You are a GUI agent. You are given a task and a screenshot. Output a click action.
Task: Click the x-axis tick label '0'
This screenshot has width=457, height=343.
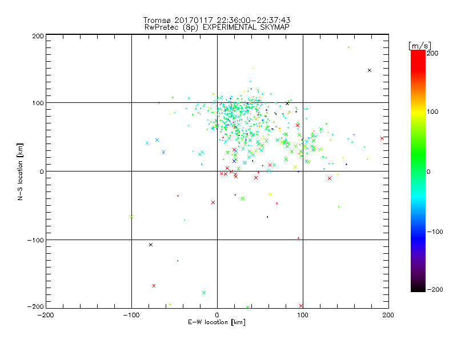pos(217,315)
